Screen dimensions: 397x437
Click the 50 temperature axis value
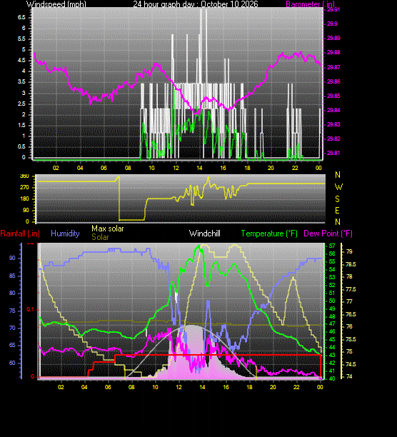coord(332,301)
